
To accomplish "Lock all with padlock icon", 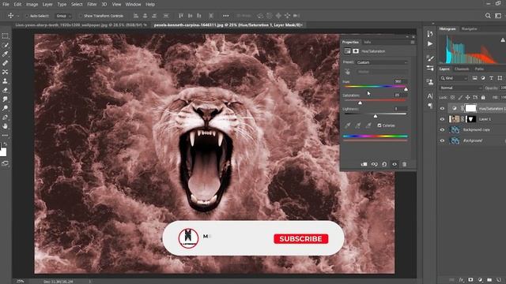I will [x=483, y=97].
